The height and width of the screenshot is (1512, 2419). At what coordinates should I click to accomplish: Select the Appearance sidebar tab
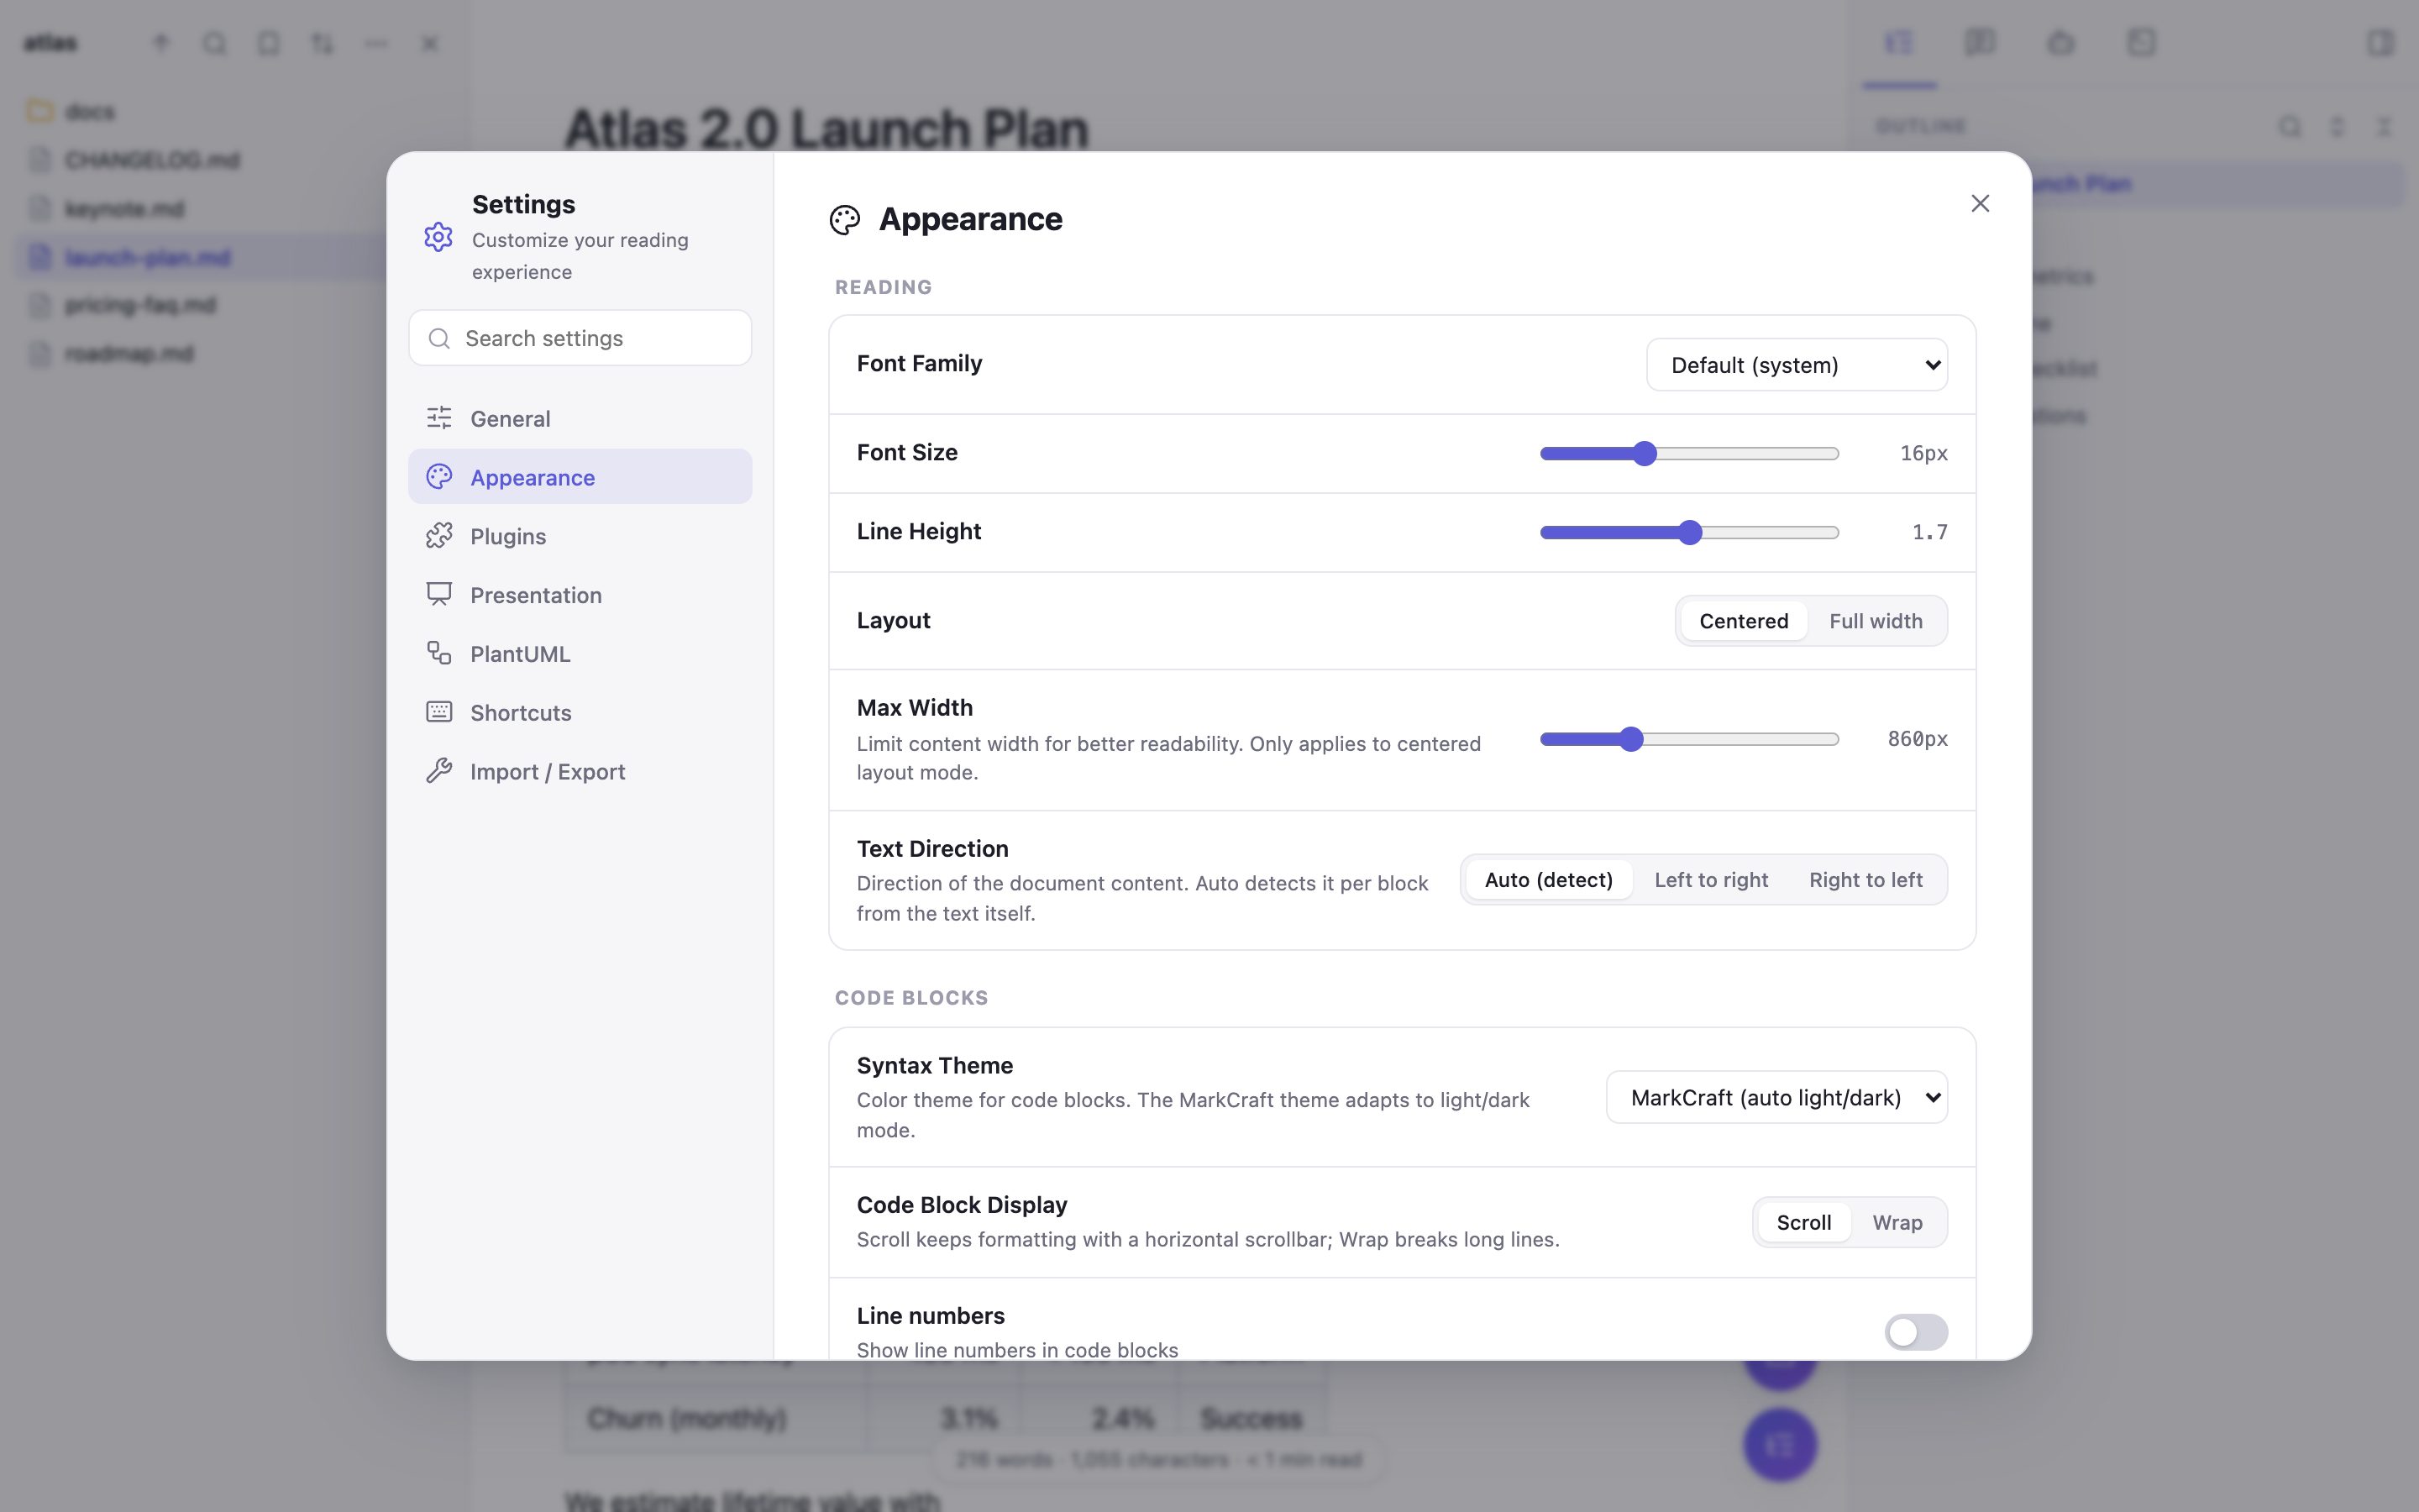tap(580, 477)
